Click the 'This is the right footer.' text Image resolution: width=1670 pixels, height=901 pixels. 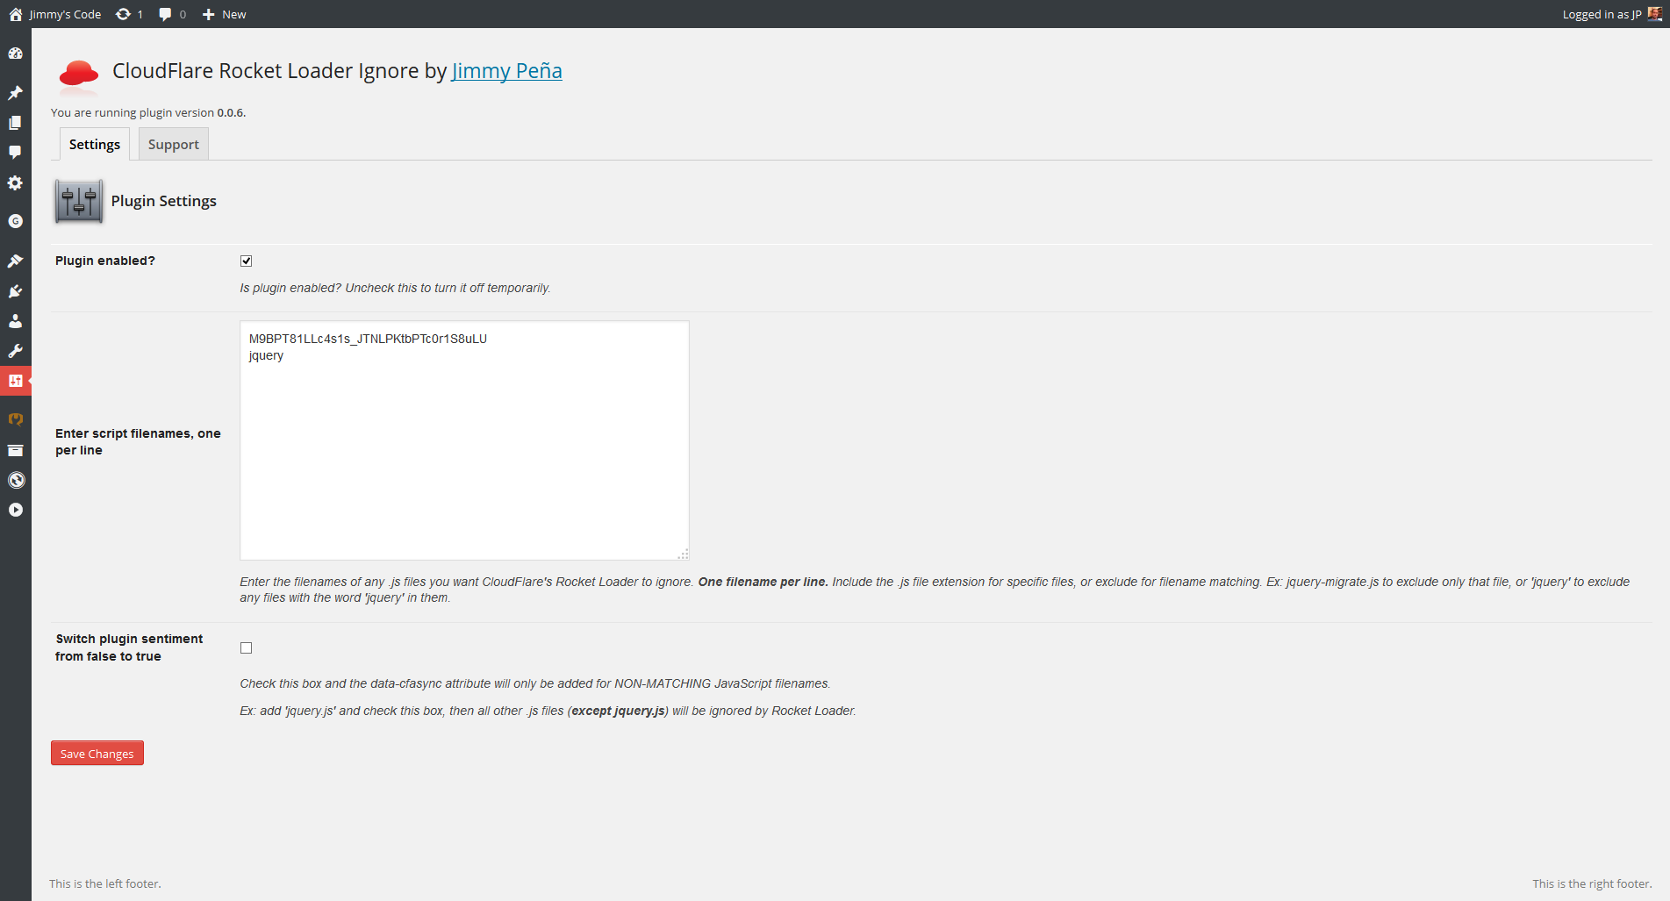[1592, 883]
